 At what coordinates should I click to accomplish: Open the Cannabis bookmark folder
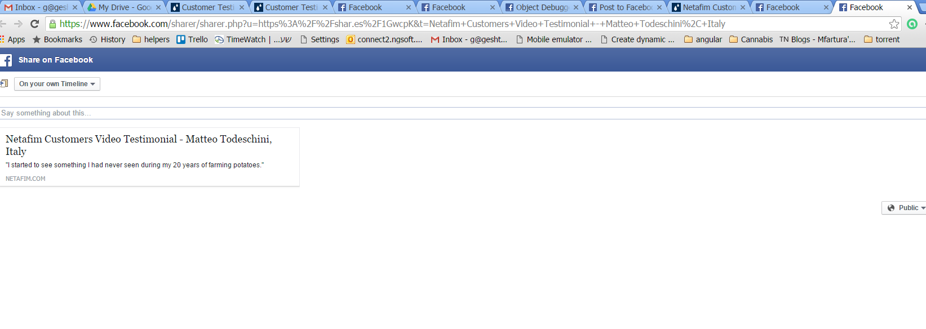[751, 39]
